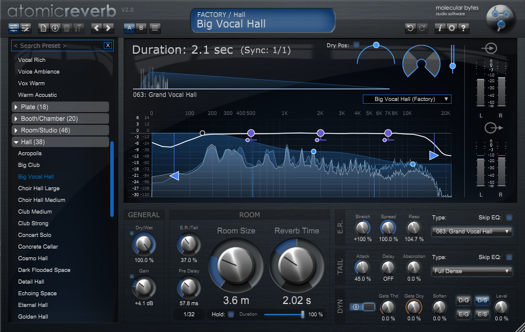Open the Full Dense tail type dropdown
Screen dimensions: 525x332
473,271
